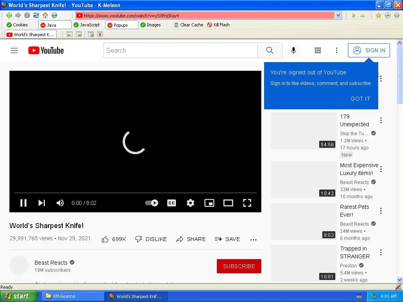Screen dimensions: 403x302
Task: Seek on the video progress bar
Action: [x=135, y=193]
